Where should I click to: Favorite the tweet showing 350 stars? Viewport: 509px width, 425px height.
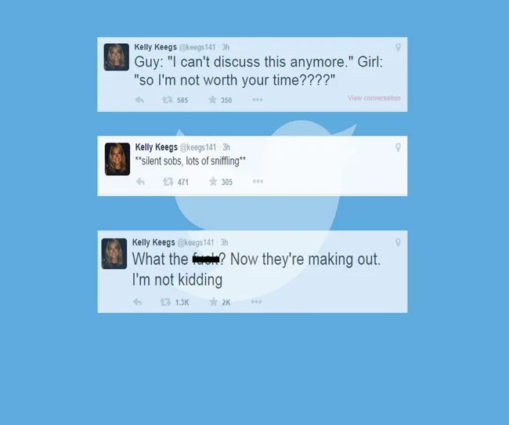pos(213,100)
